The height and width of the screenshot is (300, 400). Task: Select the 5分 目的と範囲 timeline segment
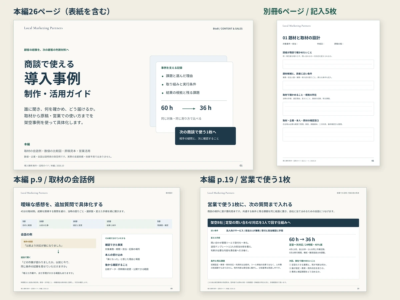pyautogui.click(x=30, y=224)
